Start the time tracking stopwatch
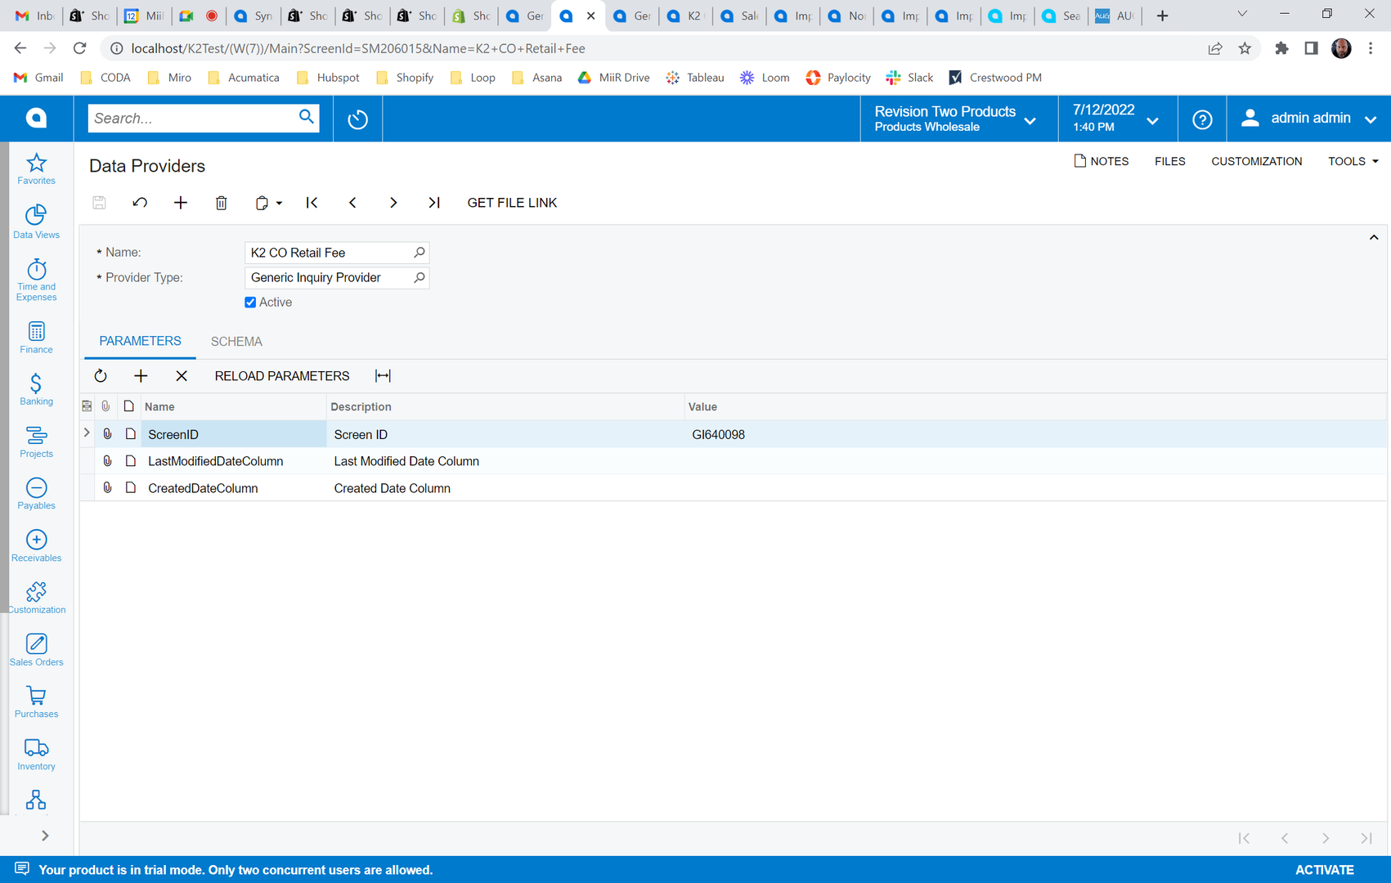 pyautogui.click(x=357, y=118)
